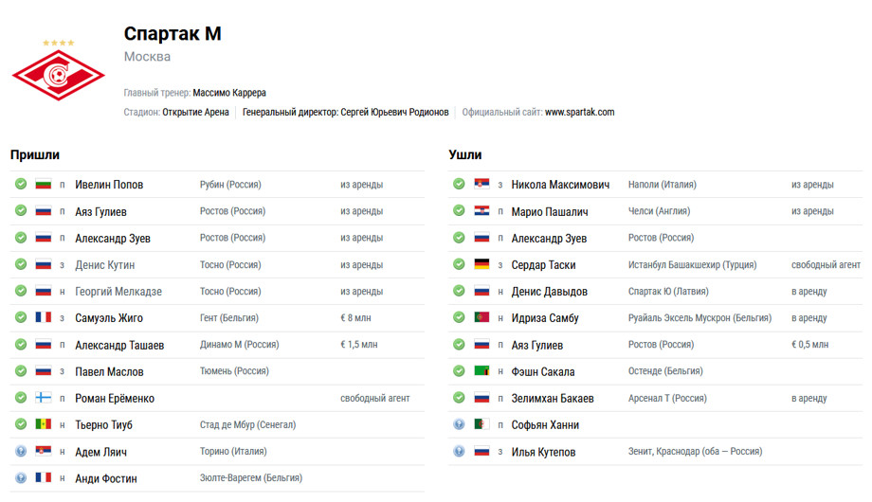The height and width of the screenshot is (502, 872).
Task: Open player Илья Кутепов profile
Action: (543, 452)
